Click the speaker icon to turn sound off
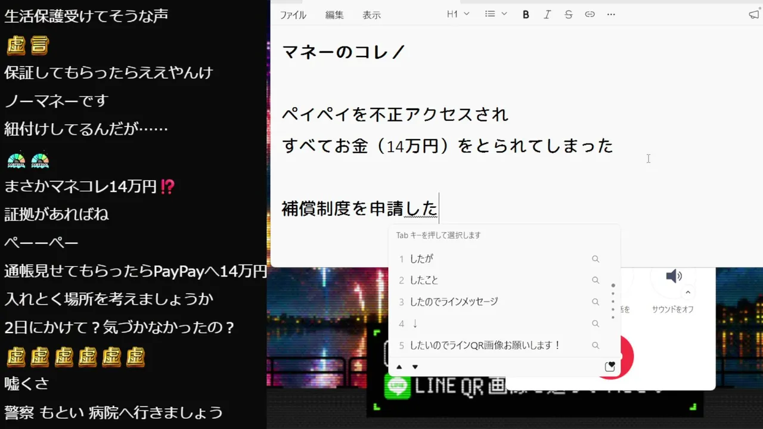Image resolution: width=763 pixels, height=429 pixels. (674, 276)
